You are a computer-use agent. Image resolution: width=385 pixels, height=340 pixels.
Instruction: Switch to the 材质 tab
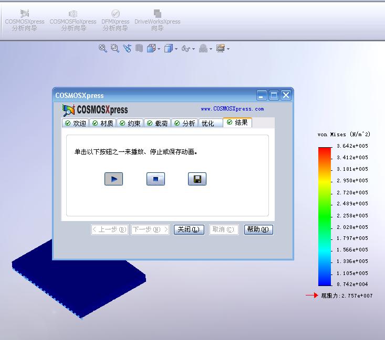[x=103, y=123]
